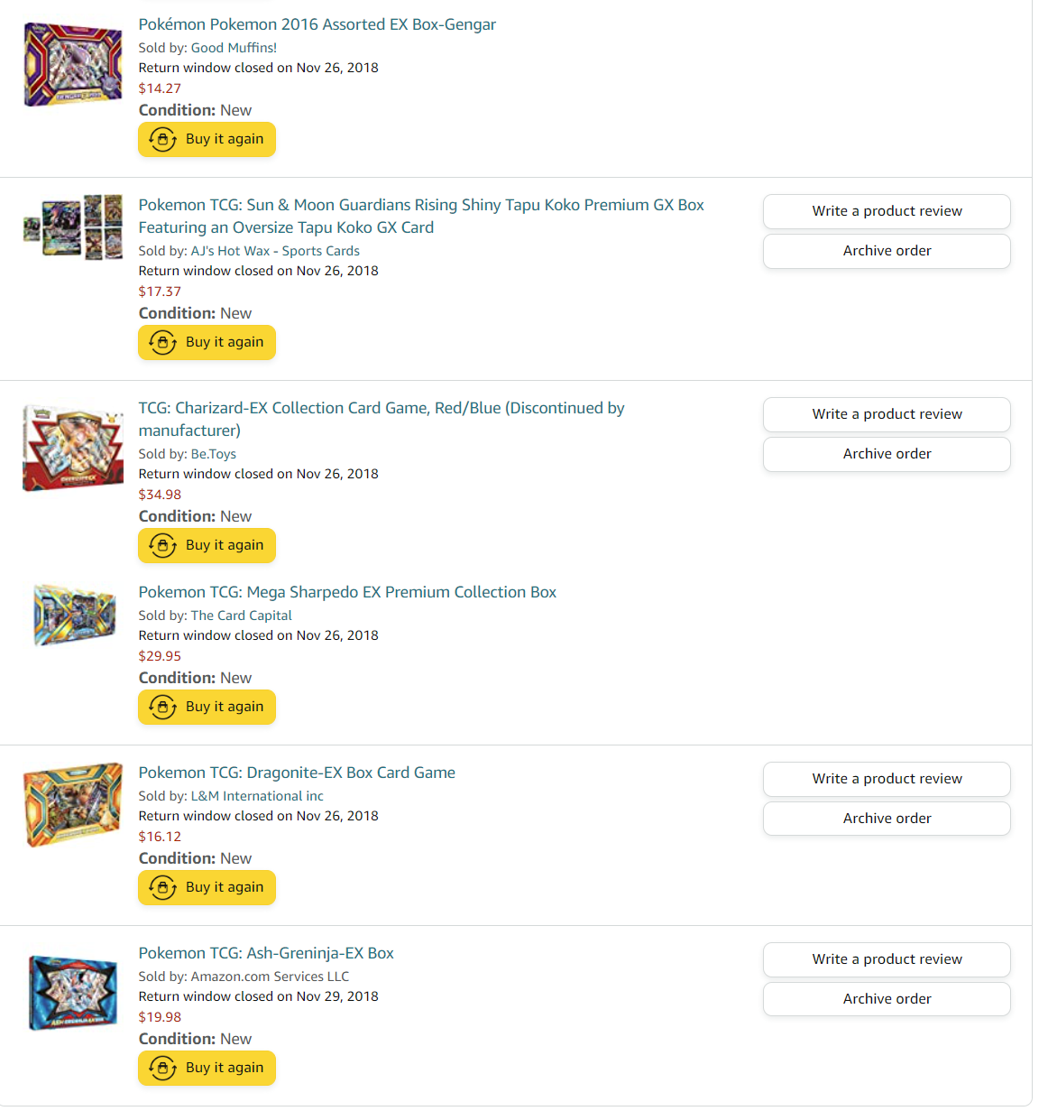This screenshot has height=1111, width=1048.
Task: Click the Pokemon TCG: Ash-Greninja-EX Box title link
Action: coord(266,953)
